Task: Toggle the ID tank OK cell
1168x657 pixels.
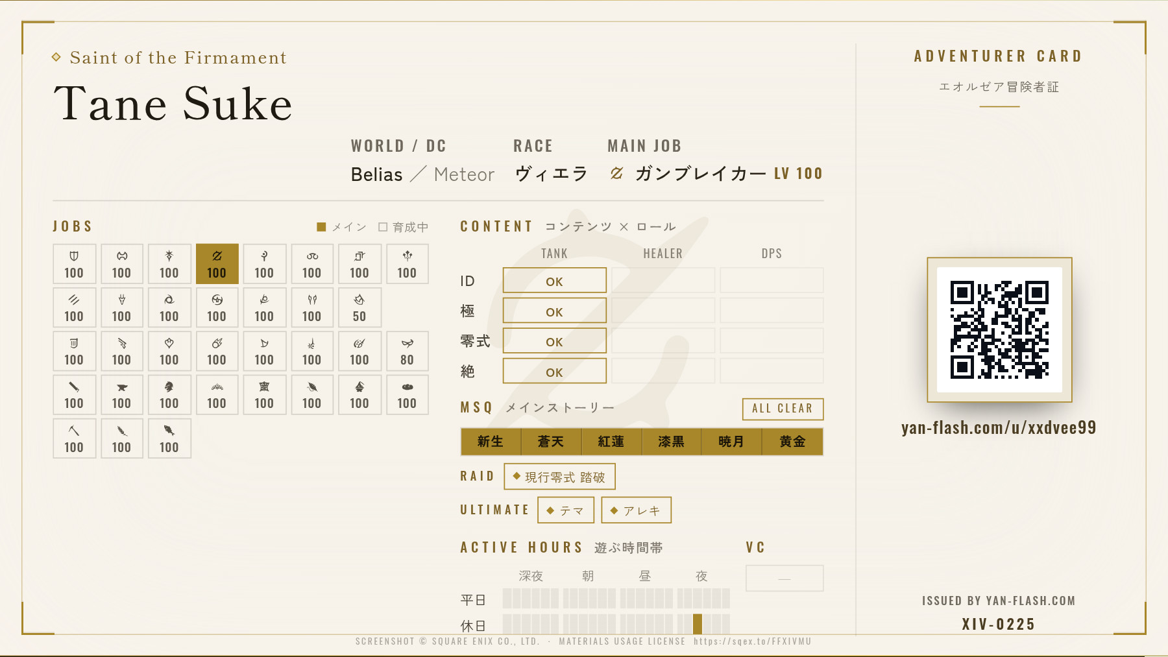Action: point(555,280)
